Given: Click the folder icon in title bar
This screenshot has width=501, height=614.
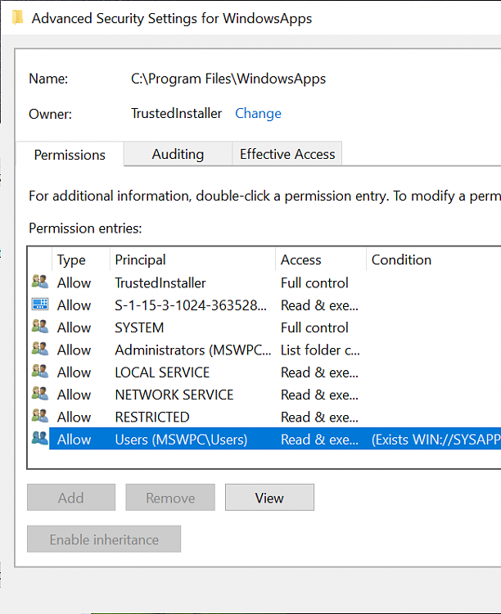Looking at the screenshot, I should [17, 17].
